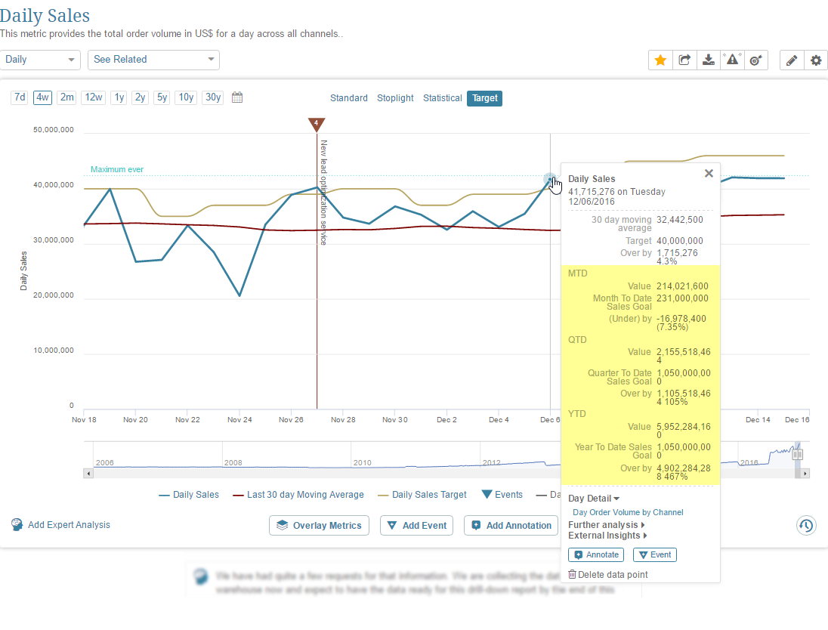Image resolution: width=828 pixels, height=630 pixels.
Task: Click the history clock icon
Action: [x=806, y=526]
